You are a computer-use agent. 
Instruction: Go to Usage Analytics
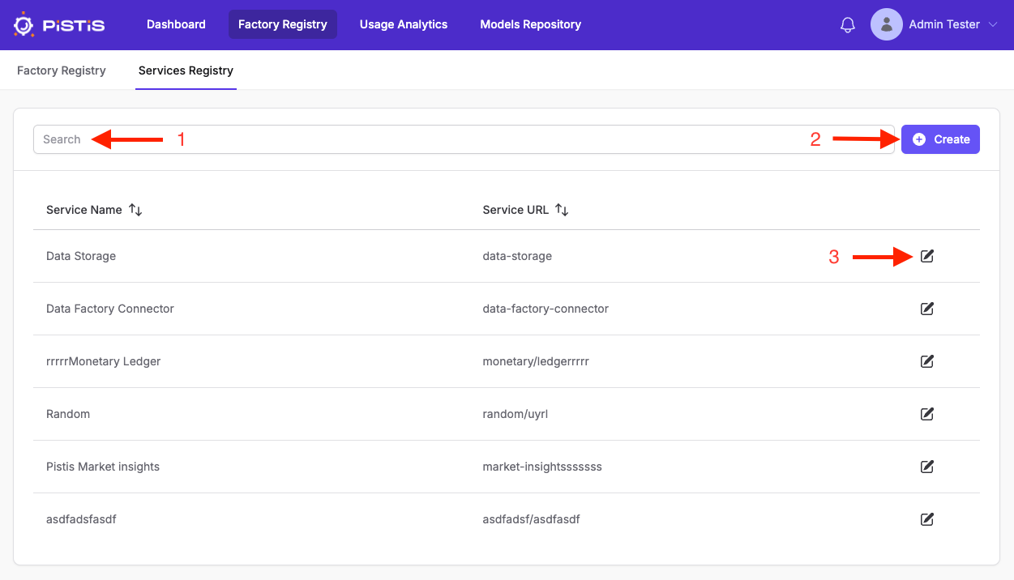(404, 24)
